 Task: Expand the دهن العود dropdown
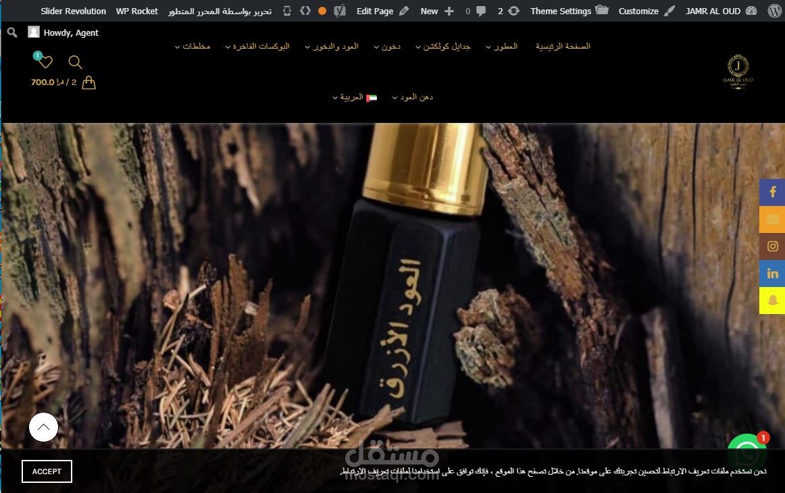click(x=413, y=97)
